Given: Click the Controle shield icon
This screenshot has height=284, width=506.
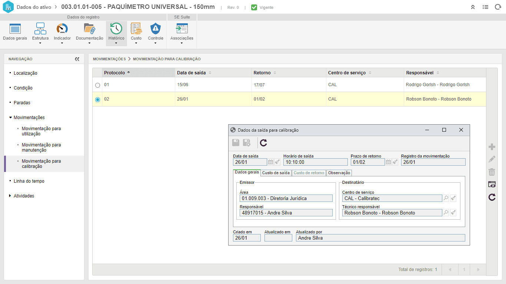Looking at the screenshot, I should point(156,29).
